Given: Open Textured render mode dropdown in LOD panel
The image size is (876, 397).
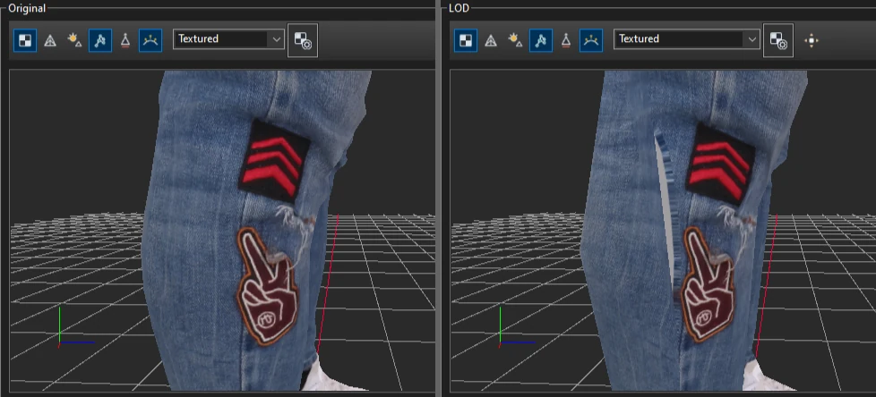Looking at the screenshot, I should click(687, 39).
